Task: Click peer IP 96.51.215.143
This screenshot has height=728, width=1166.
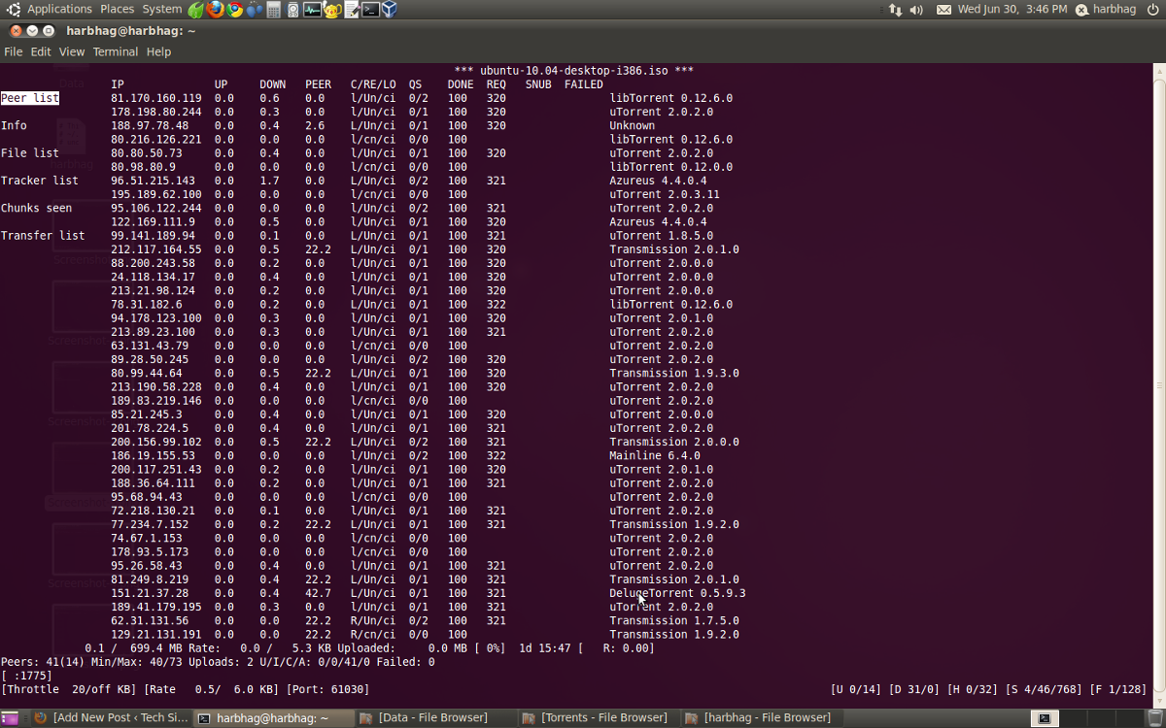Action: 153,181
